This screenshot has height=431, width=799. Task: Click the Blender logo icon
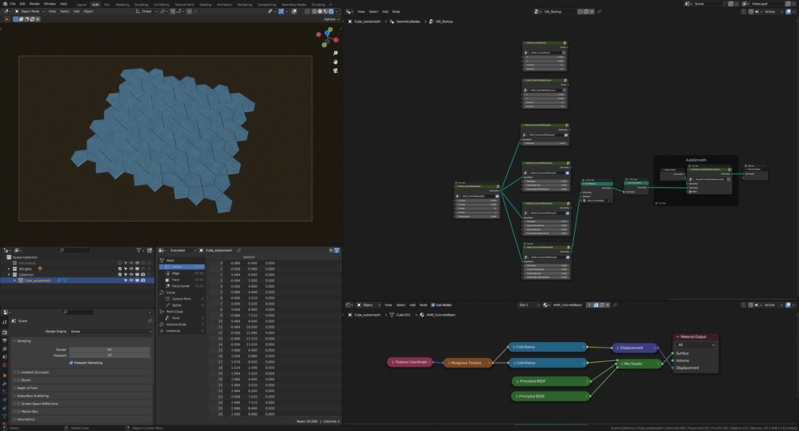5,3
